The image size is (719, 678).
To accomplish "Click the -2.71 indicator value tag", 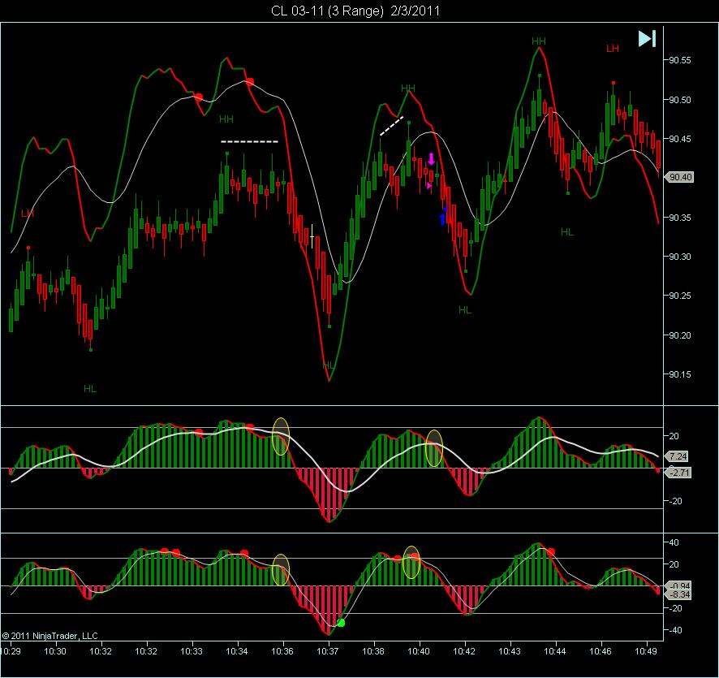I will coord(678,473).
